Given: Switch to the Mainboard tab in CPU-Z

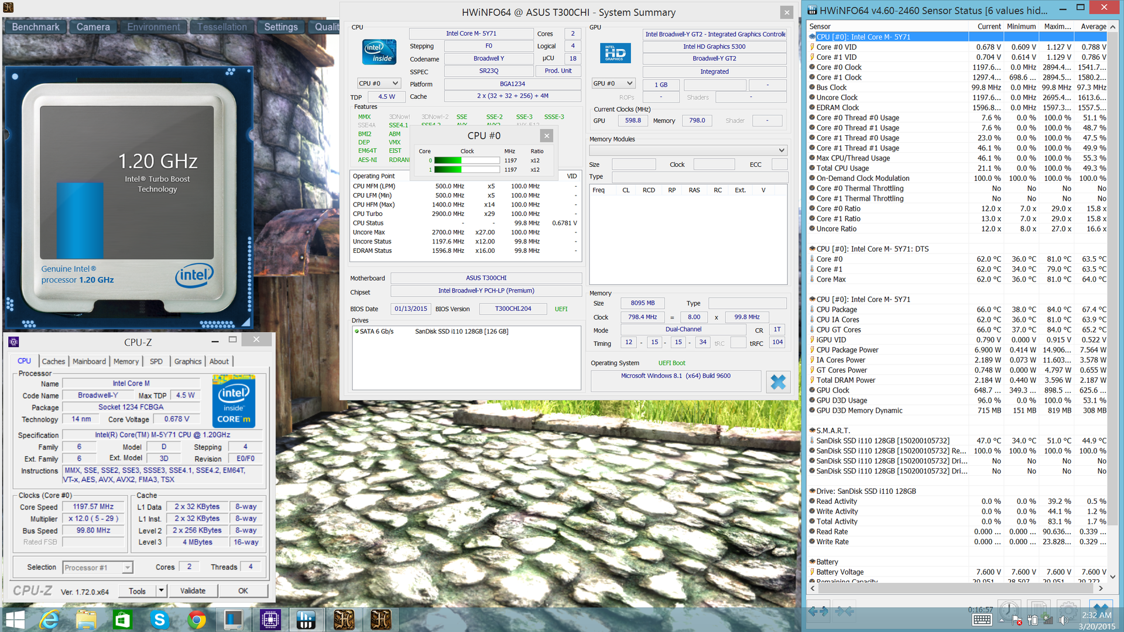Looking at the screenshot, I should coord(89,362).
